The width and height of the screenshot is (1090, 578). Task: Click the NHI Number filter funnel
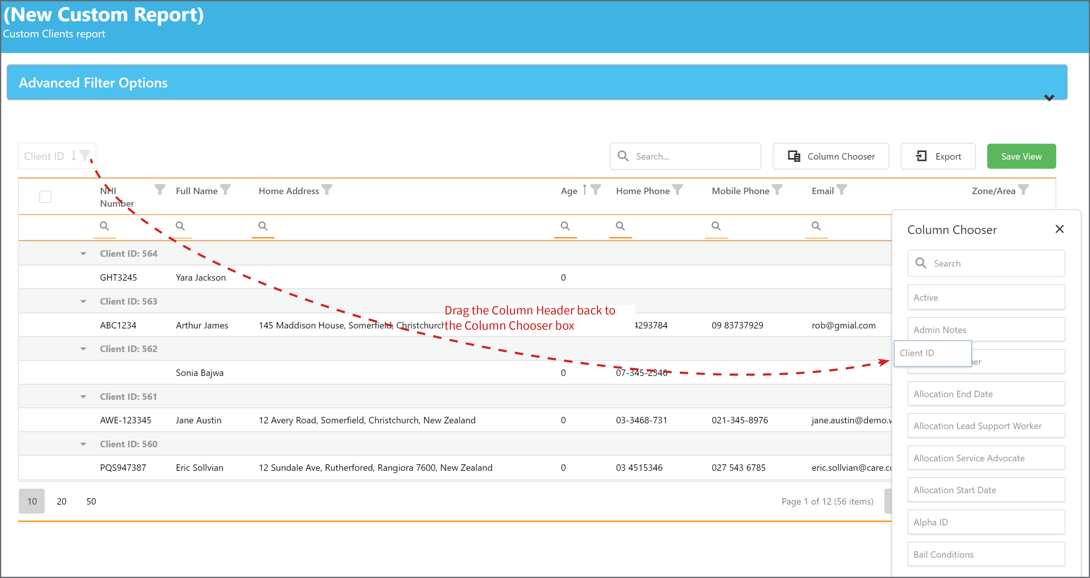click(x=160, y=190)
